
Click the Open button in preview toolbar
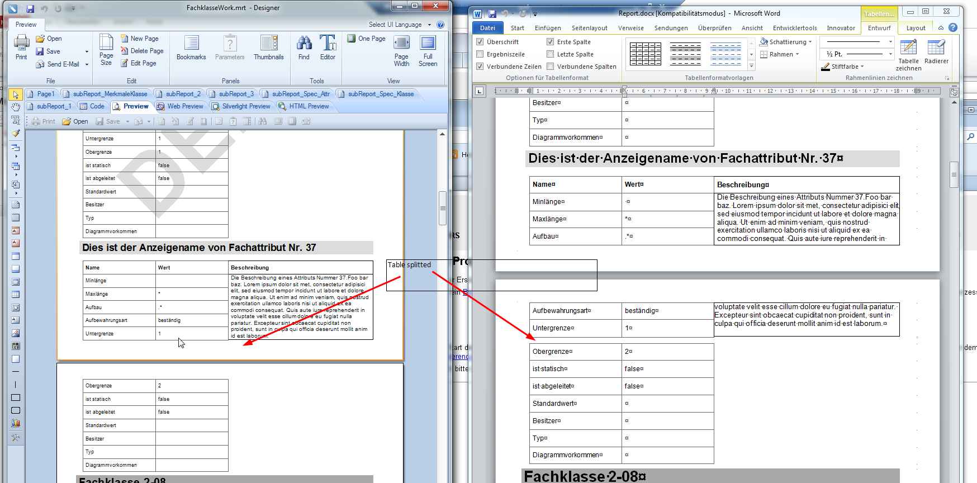tap(75, 121)
